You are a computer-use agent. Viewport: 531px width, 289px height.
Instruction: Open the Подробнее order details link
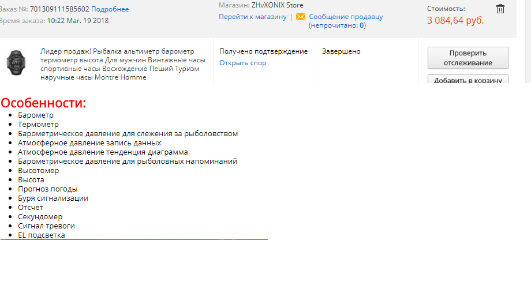coord(110,9)
